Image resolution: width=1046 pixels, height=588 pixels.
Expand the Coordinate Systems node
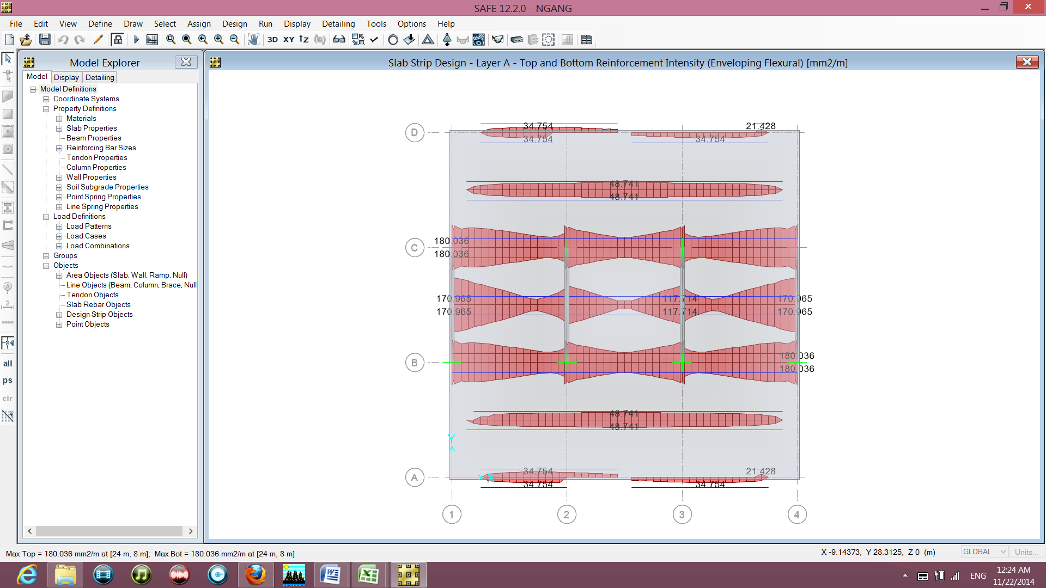coord(46,99)
